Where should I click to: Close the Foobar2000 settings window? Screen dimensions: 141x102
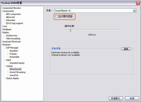click(x=138, y=3)
